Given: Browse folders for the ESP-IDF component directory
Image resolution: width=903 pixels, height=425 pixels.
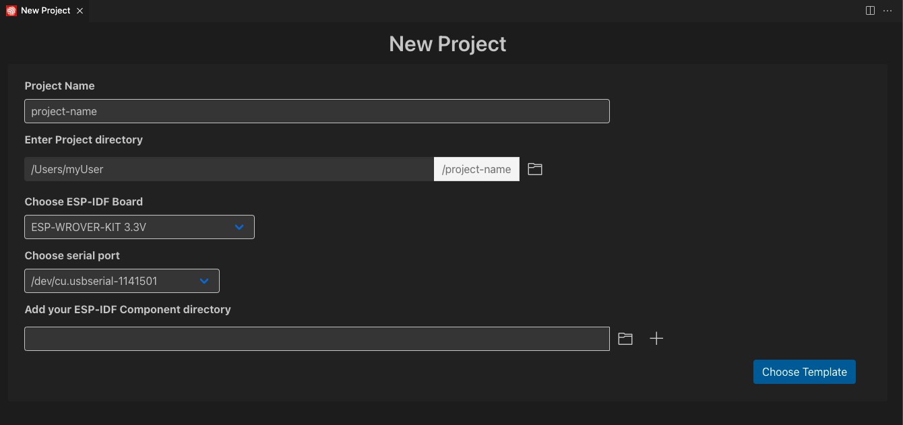Looking at the screenshot, I should (x=625, y=339).
